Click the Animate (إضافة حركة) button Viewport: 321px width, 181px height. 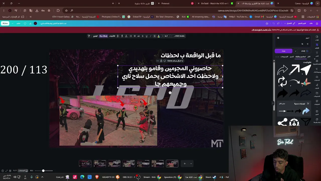point(103,36)
